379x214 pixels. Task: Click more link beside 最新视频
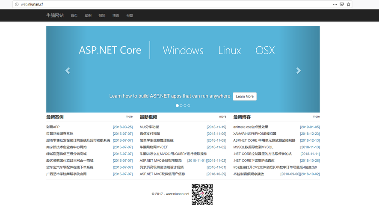[222, 116]
